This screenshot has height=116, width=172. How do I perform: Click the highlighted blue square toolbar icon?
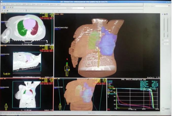point(4,7)
